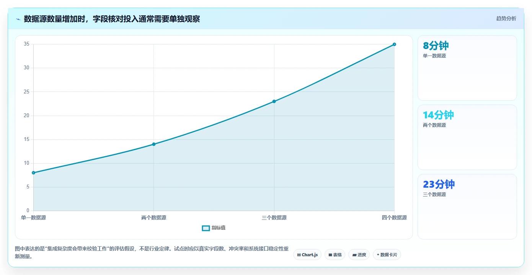Select the 进度 tag chip
532x275 pixels.
359,255
